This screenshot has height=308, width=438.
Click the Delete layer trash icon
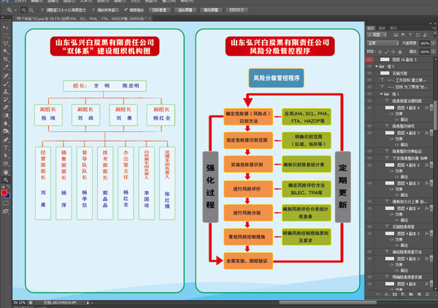coord(427,294)
